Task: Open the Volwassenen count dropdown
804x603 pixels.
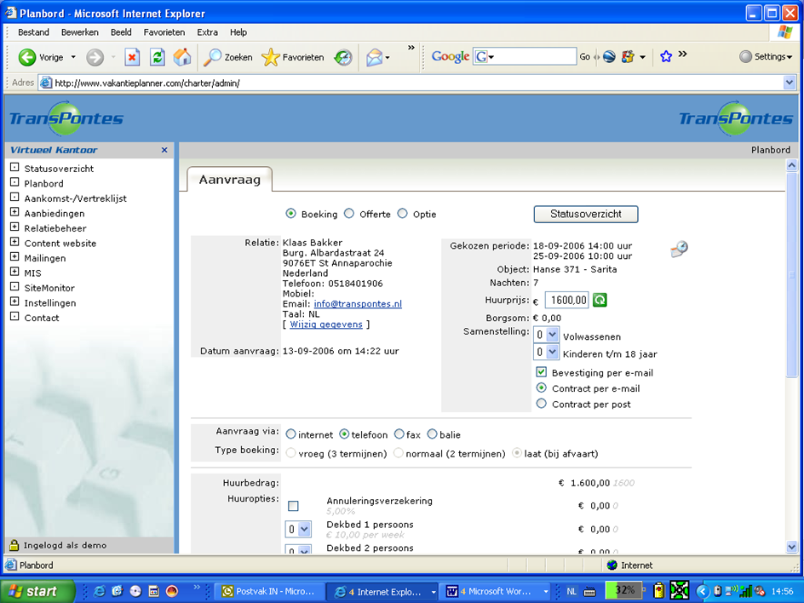Action: (x=551, y=336)
